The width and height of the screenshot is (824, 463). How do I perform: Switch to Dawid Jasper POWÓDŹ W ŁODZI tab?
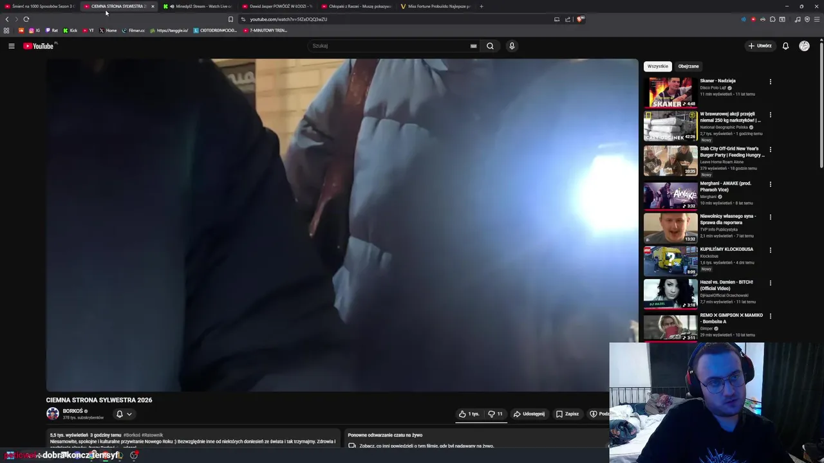tap(277, 6)
